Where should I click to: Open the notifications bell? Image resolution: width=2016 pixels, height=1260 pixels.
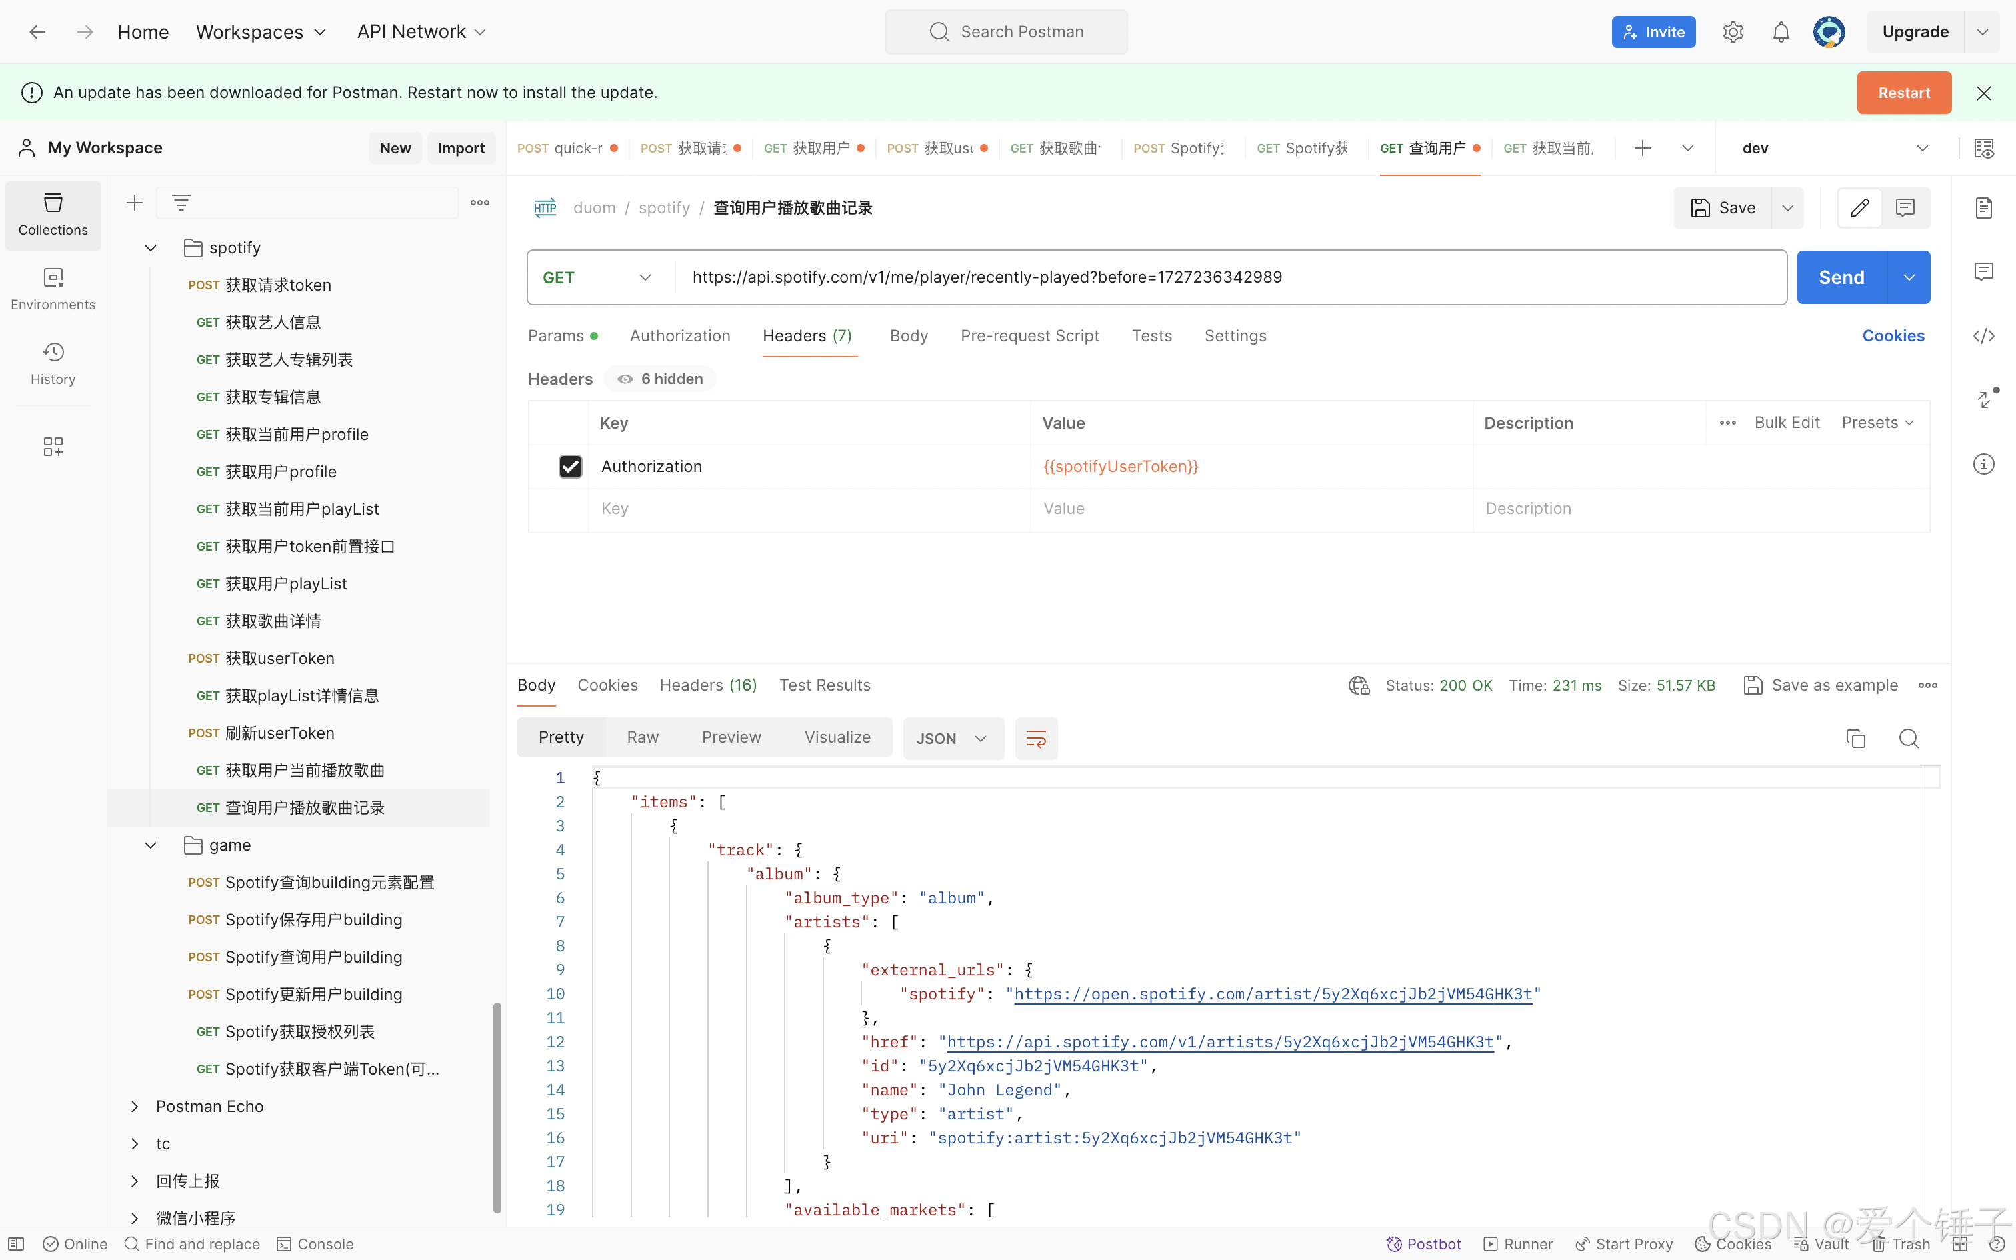pos(1780,33)
